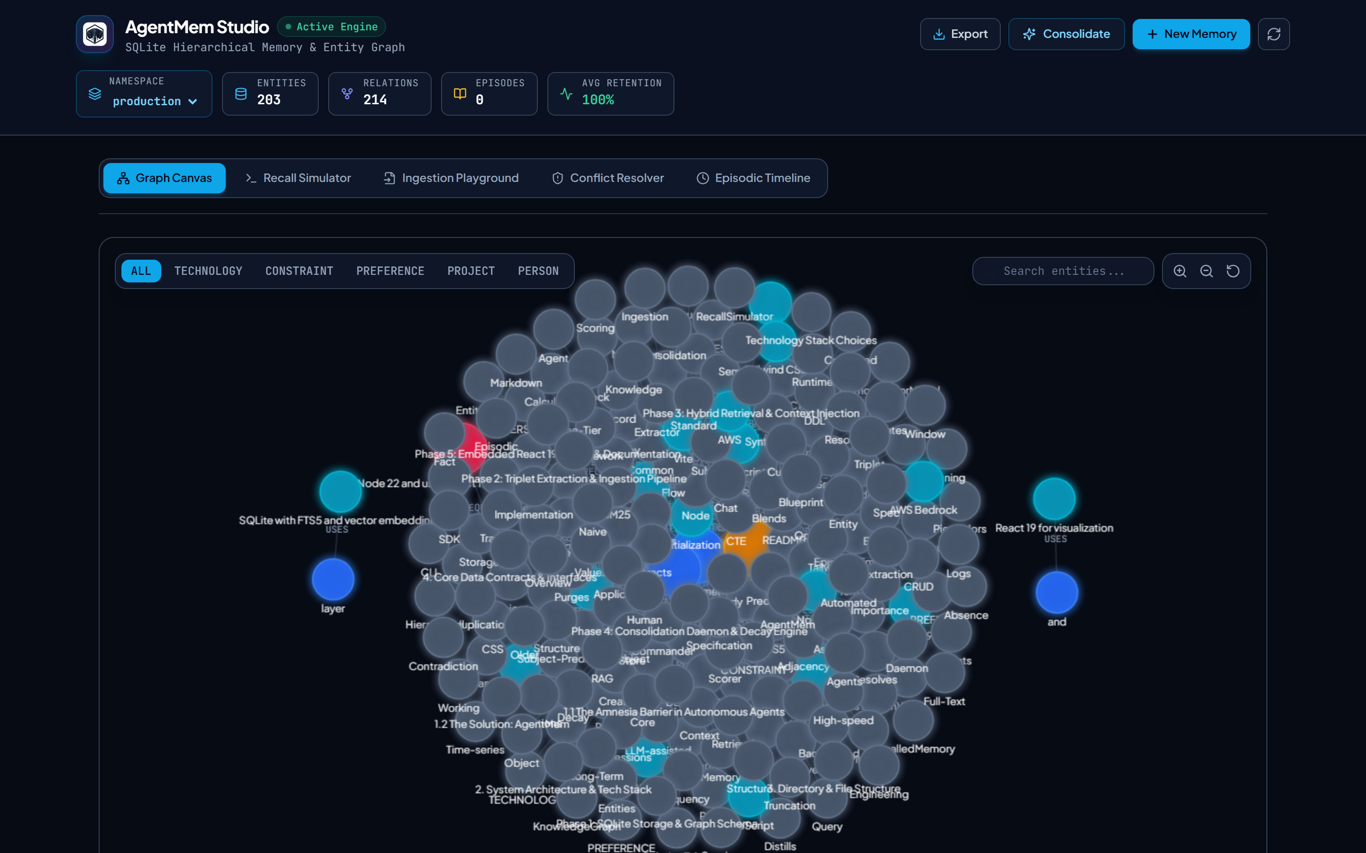
Task: Zoom out the graph canvas
Action: 1206,271
